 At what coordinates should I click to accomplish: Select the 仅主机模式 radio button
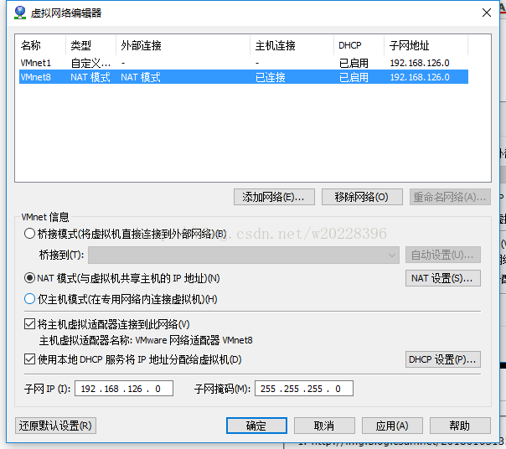pyautogui.click(x=29, y=299)
